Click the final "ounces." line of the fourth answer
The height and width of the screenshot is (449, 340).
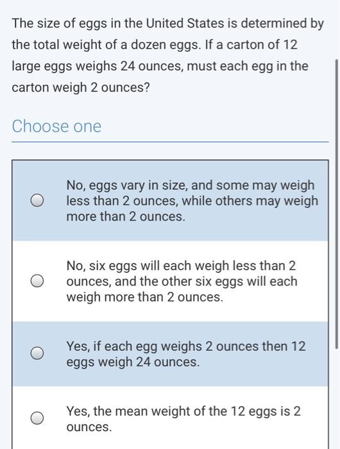pos(89,427)
